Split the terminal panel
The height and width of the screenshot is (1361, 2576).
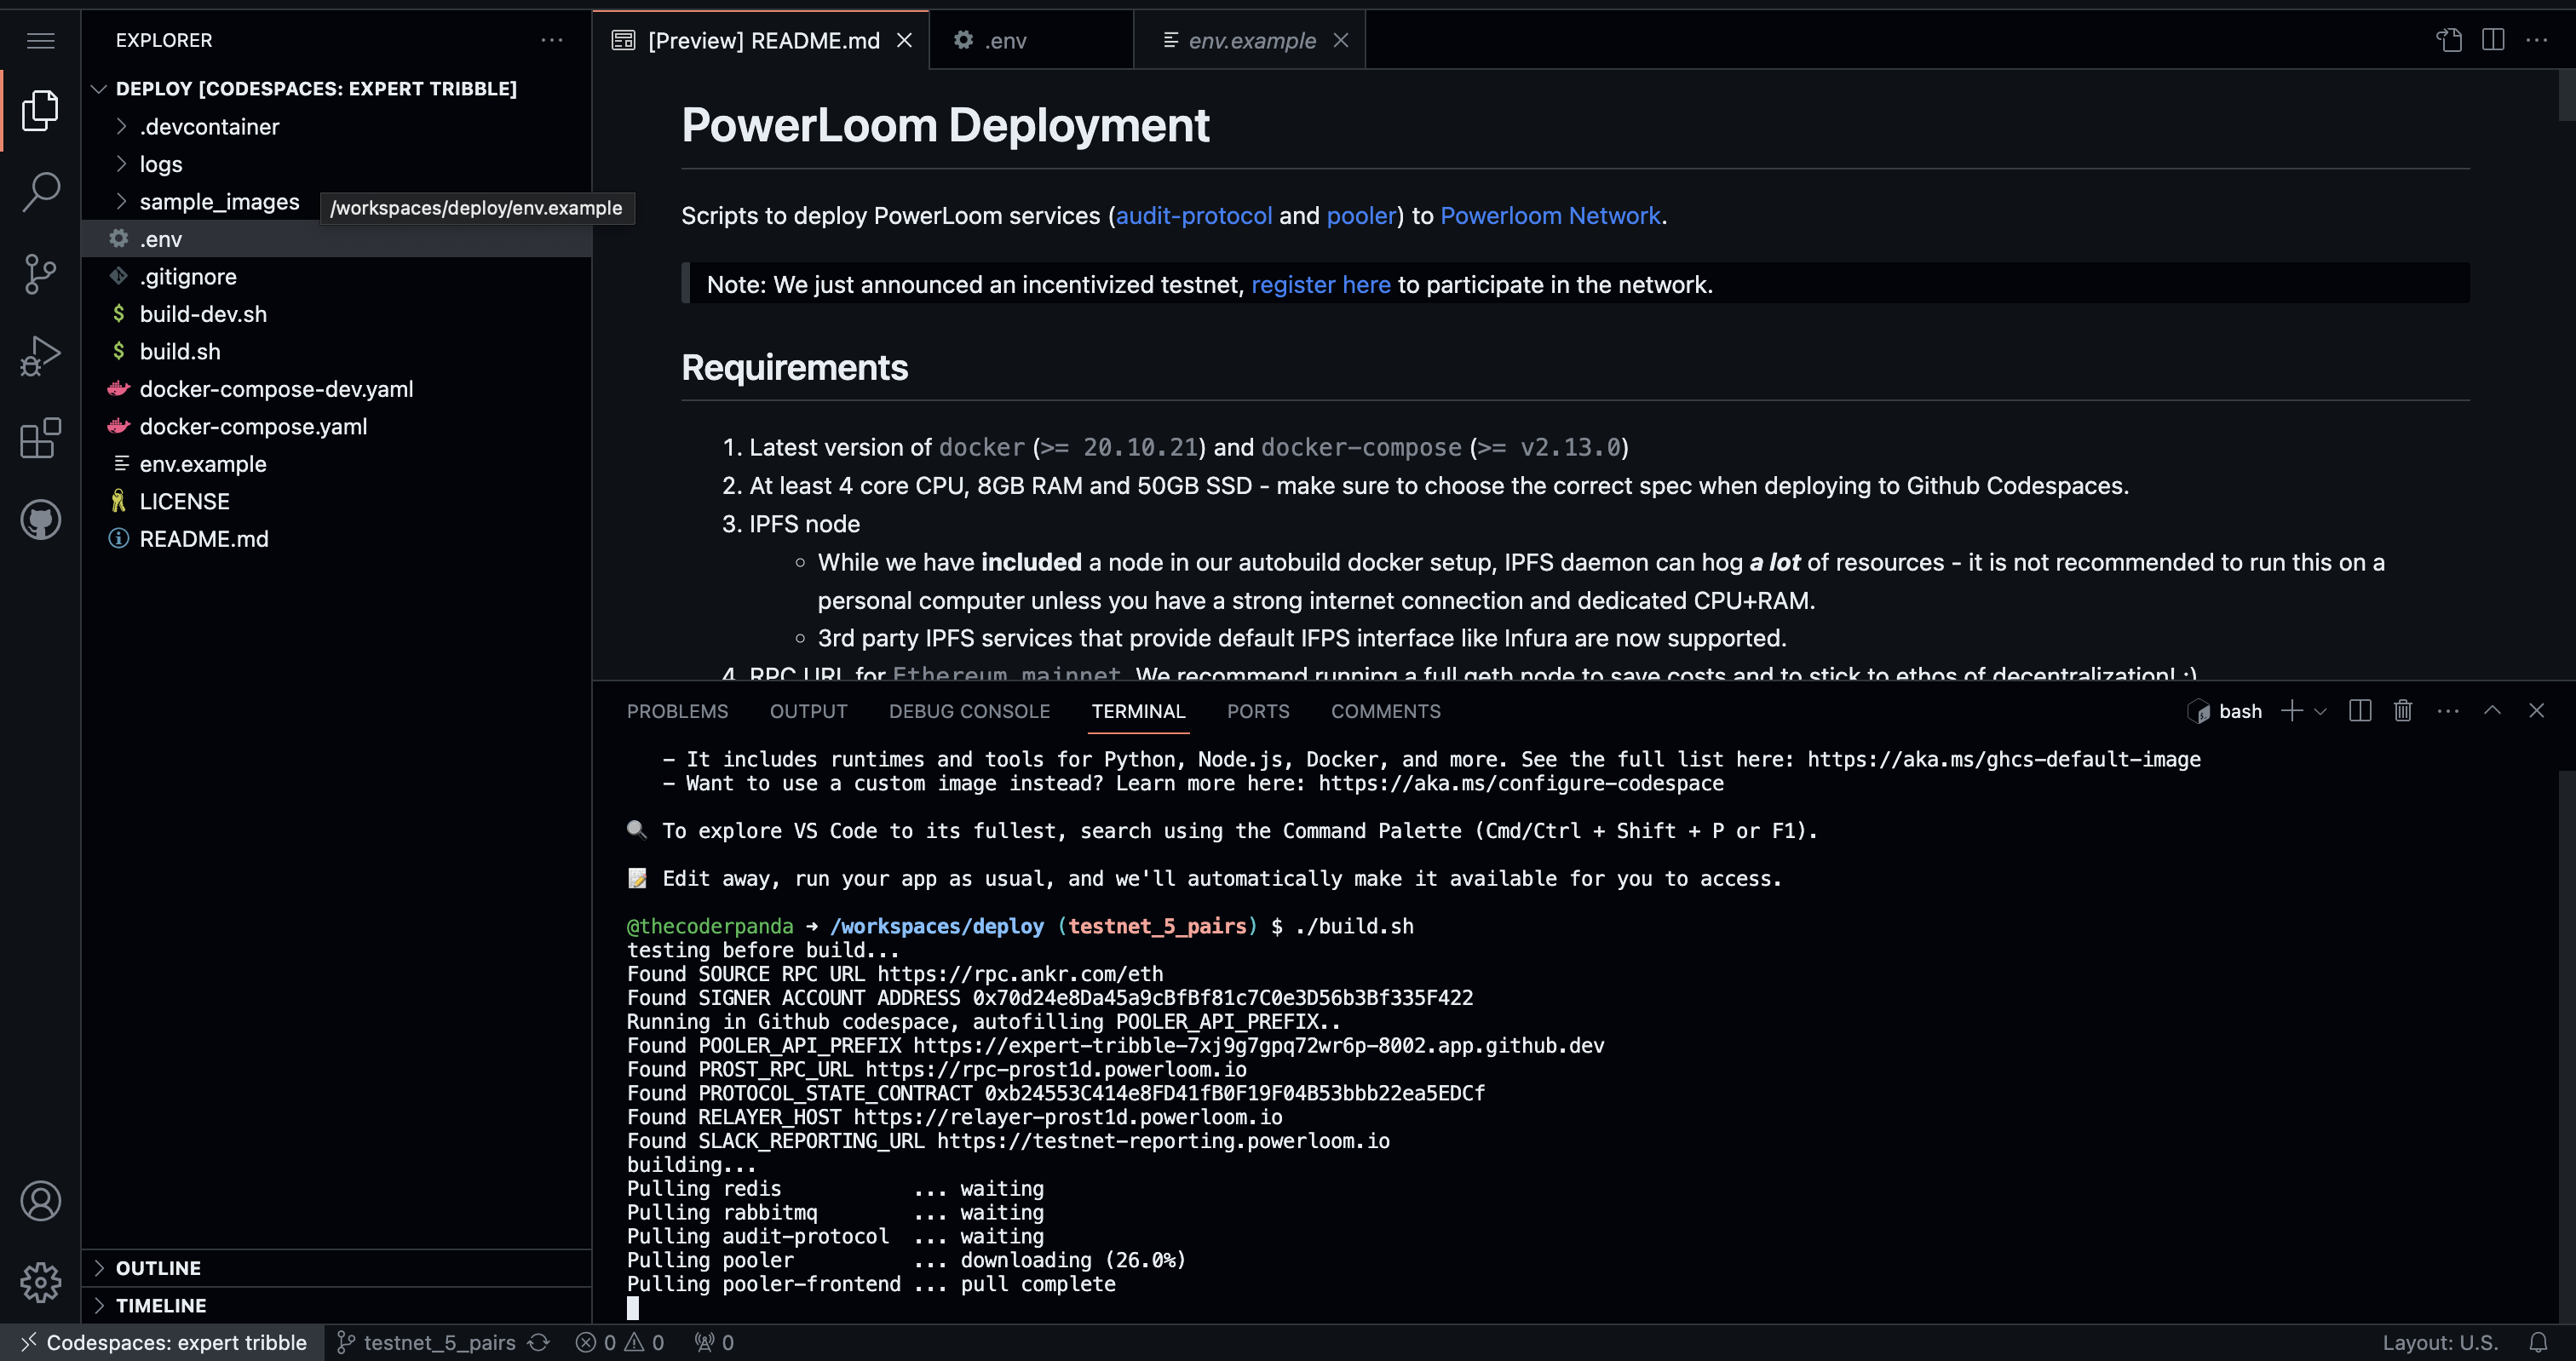point(2360,711)
